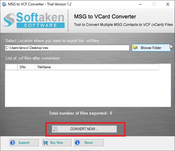Screen dimensions: 175x151
Task: Select the SNo column header
Action: (x=26, y=67)
